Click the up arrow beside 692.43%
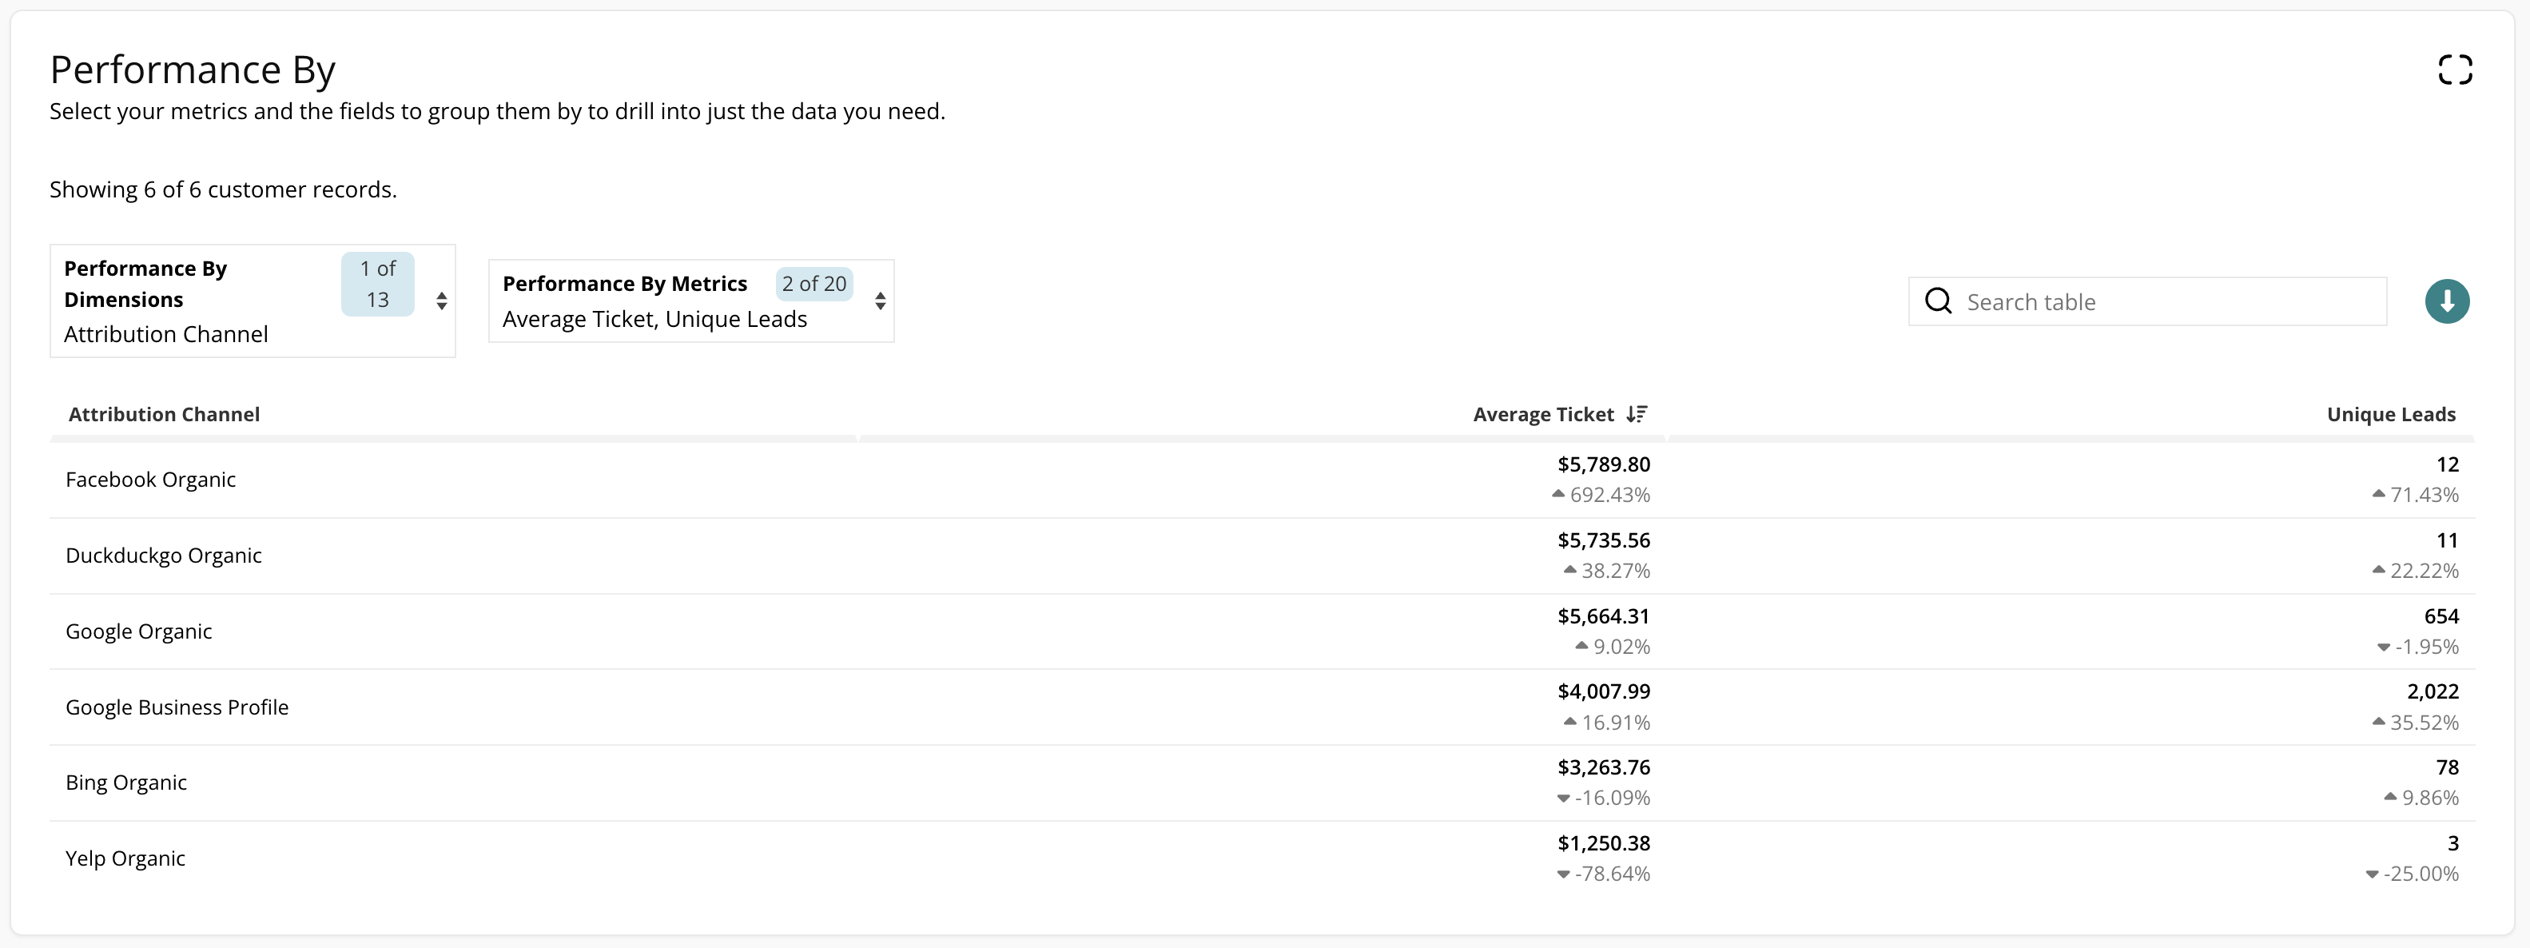Screen dimensions: 2530x948 1557,494
